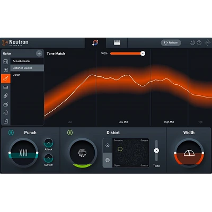Select the lower distortion mode icon
Image resolution: width=212 pixels, height=212 pixels.
(x=108, y=160)
